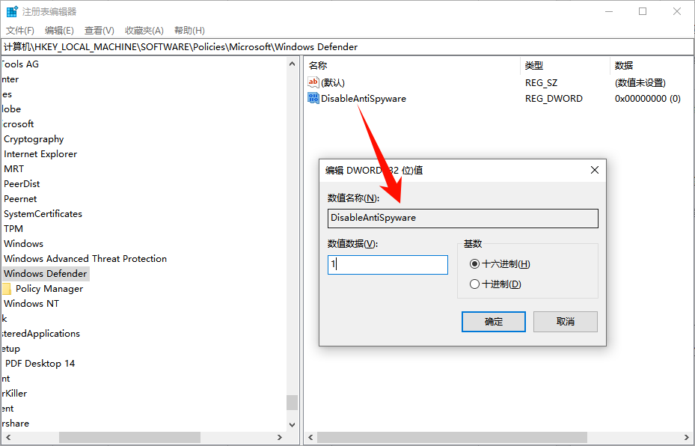Image resolution: width=695 pixels, height=446 pixels.
Task: Select the Windows NT key
Action: point(31,304)
